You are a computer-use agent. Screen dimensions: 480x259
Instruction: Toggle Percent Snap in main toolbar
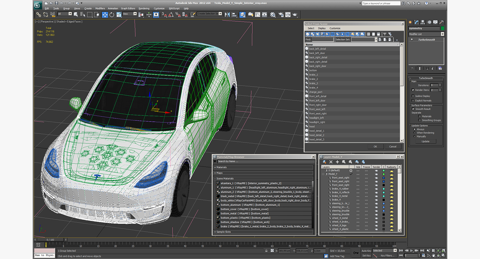click(x=178, y=15)
